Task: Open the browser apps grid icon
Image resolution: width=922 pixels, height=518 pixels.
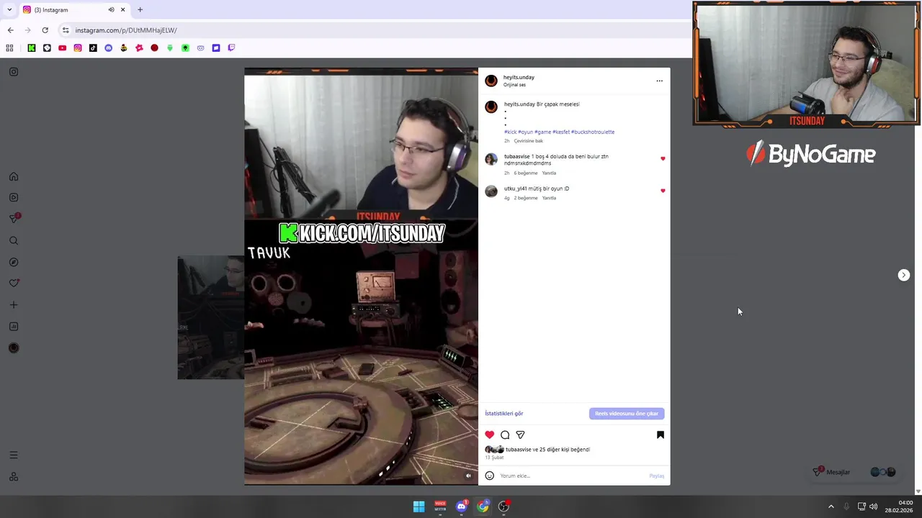Action: (x=9, y=48)
